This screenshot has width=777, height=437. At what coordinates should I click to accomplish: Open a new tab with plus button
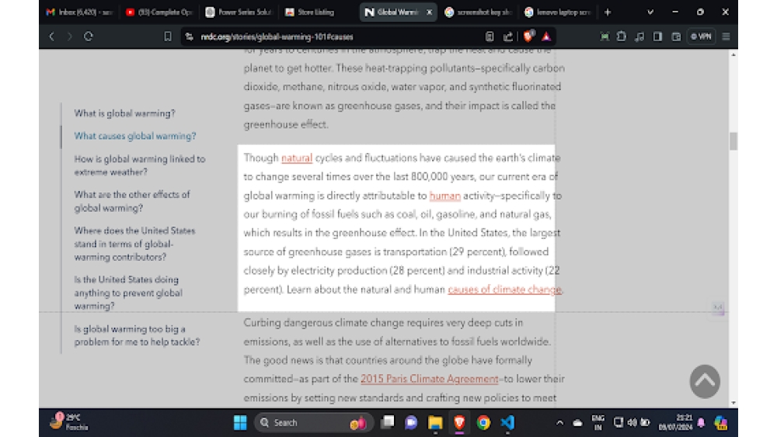point(608,12)
